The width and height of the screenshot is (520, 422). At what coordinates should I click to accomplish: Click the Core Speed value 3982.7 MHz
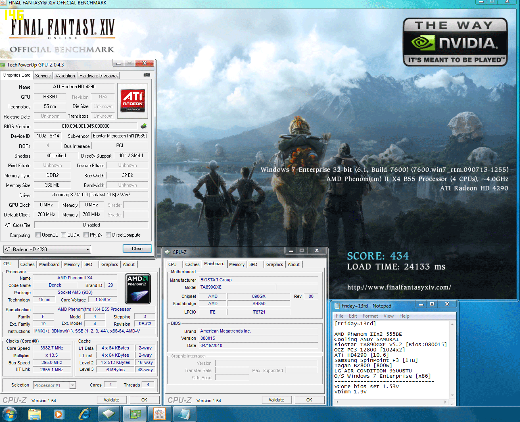pos(52,348)
